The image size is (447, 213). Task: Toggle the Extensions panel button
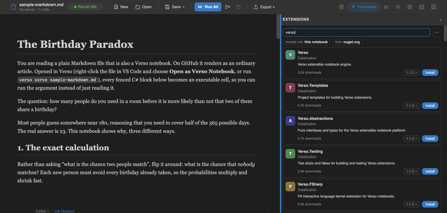pyautogui.click(x=364, y=7)
